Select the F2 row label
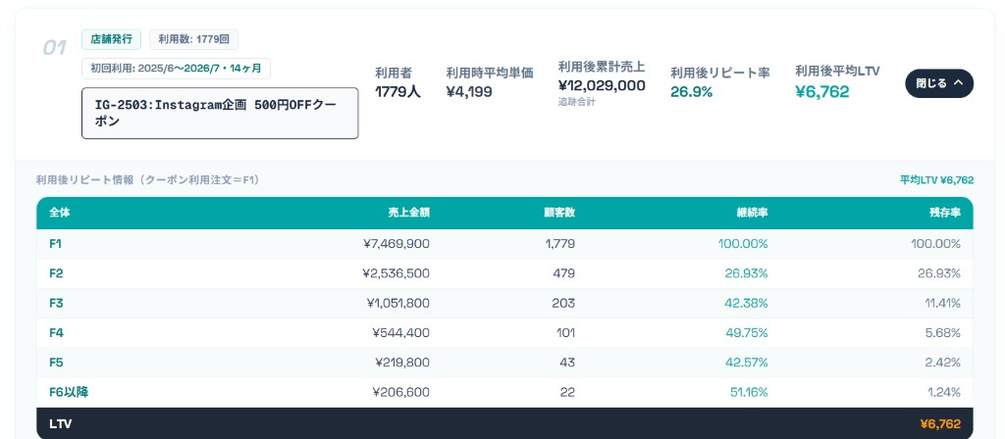 click(56, 273)
